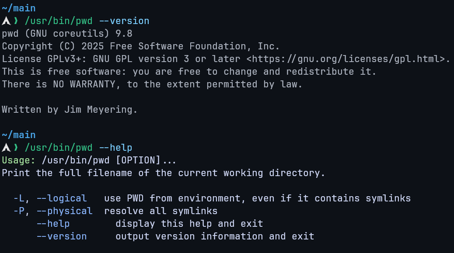454x253 pixels.
Task: Click the --physical option name
Action: (64, 211)
